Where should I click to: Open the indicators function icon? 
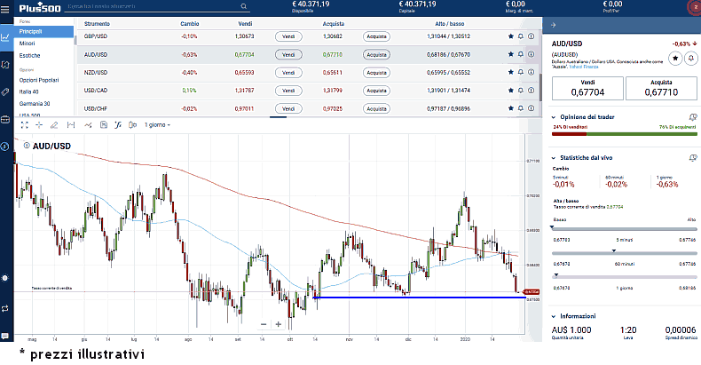(118, 124)
